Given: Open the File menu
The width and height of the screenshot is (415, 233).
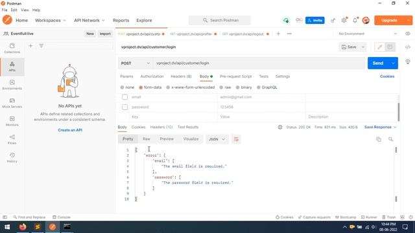Looking at the screenshot, I should click(5, 10).
